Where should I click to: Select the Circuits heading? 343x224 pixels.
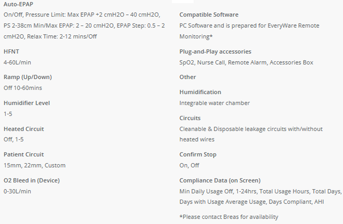pyautogui.click(x=190, y=118)
